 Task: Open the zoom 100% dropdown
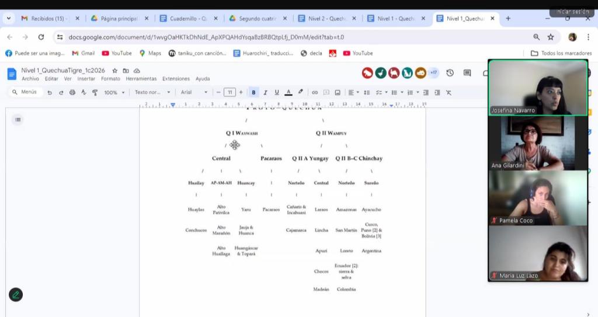(114, 92)
